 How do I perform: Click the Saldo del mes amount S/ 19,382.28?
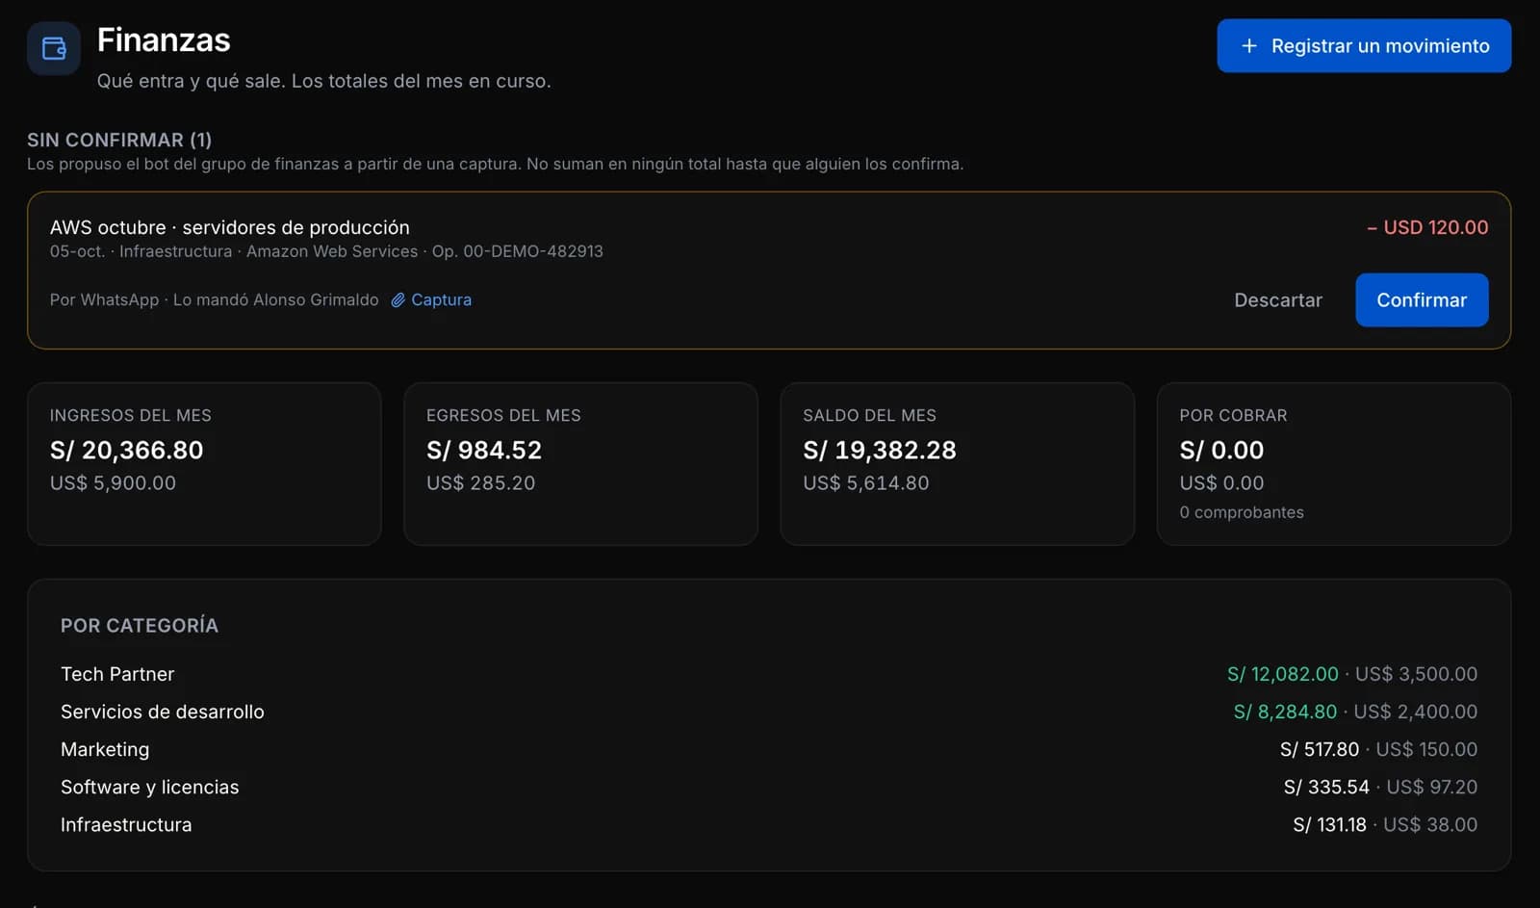(880, 450)
